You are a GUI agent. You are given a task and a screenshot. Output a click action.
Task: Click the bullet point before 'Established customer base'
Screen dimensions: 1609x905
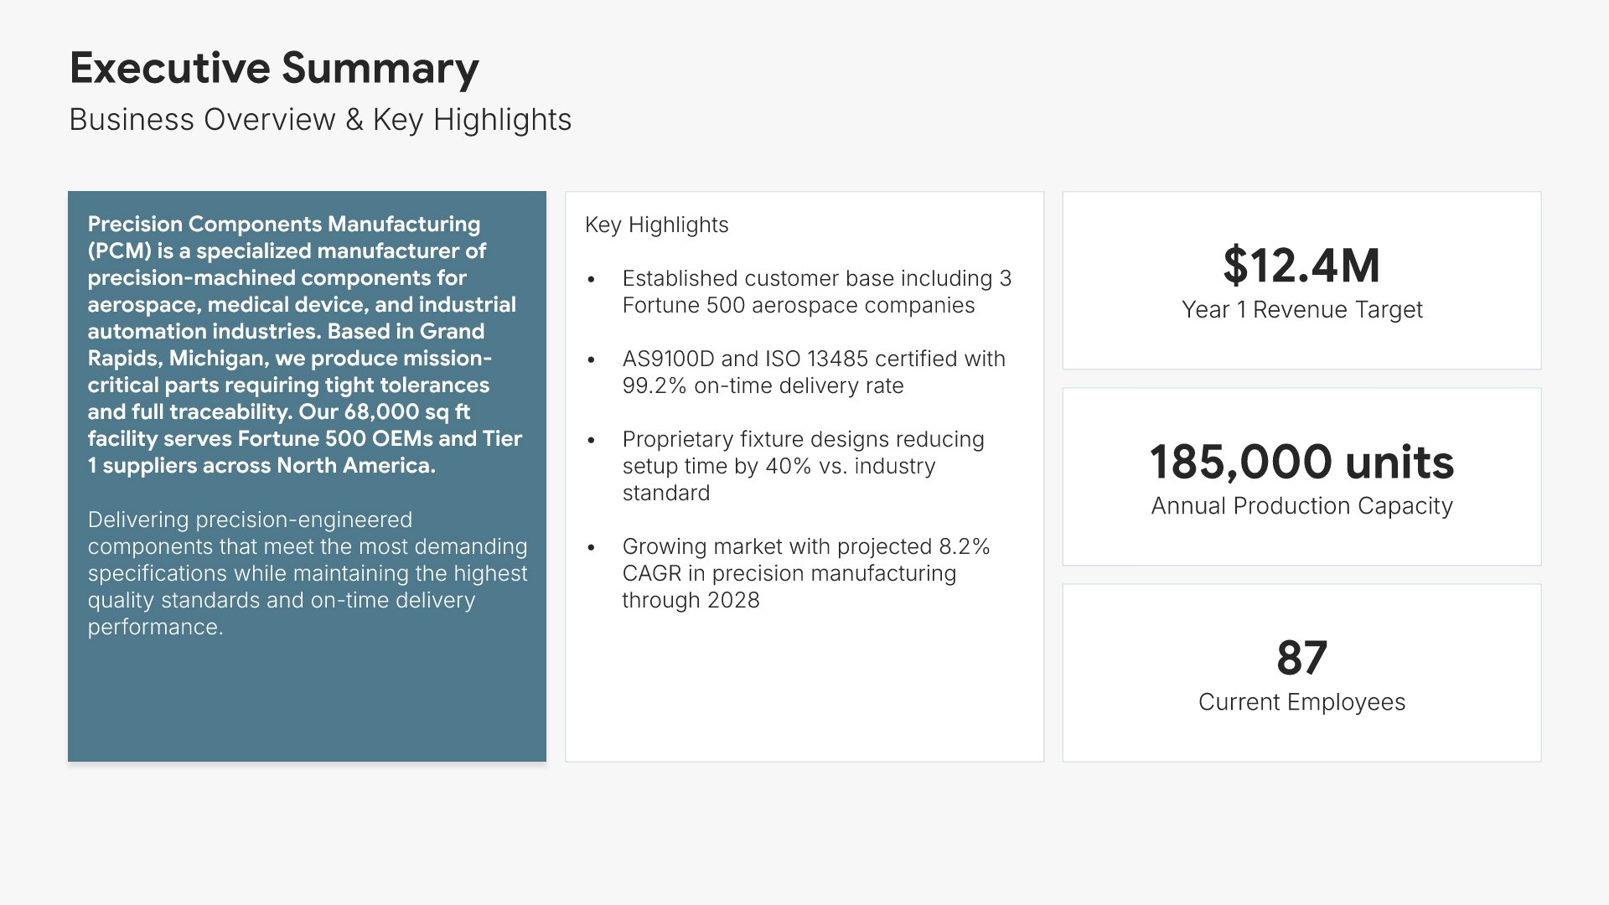[592, 279]
